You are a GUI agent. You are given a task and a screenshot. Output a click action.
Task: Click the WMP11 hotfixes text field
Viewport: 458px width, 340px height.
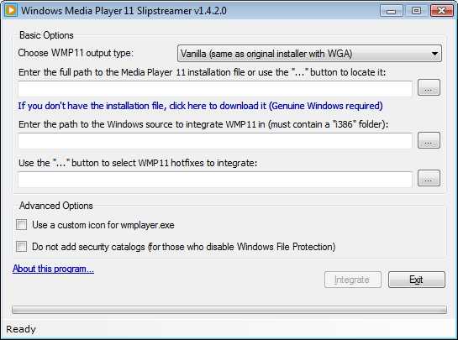[215, 180]
